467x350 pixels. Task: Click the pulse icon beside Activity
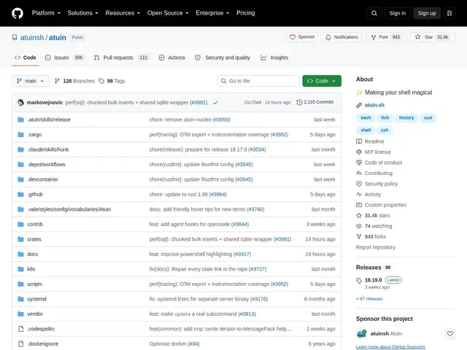(359, 194)
